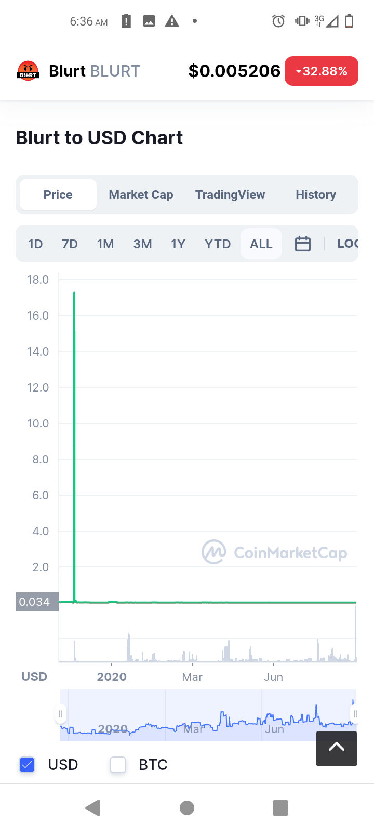Enable the BTC currency checkbox
The width and height of the screenshot is (374, 833).
(118, 765)
